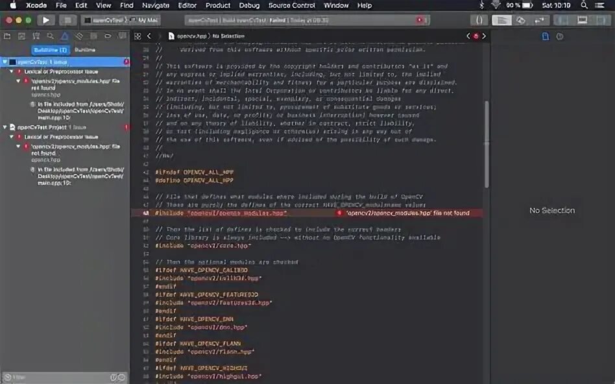This screenshot has height=384, width=615.
Task: Jump to next issue arrow
Action: (x=484, y=36)
